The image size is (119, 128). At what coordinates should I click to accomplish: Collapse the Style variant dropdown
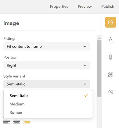click(x=47, y=84)
